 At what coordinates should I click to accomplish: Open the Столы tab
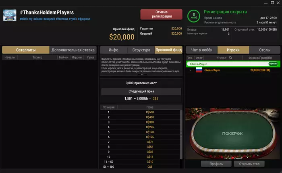(265, 50)
